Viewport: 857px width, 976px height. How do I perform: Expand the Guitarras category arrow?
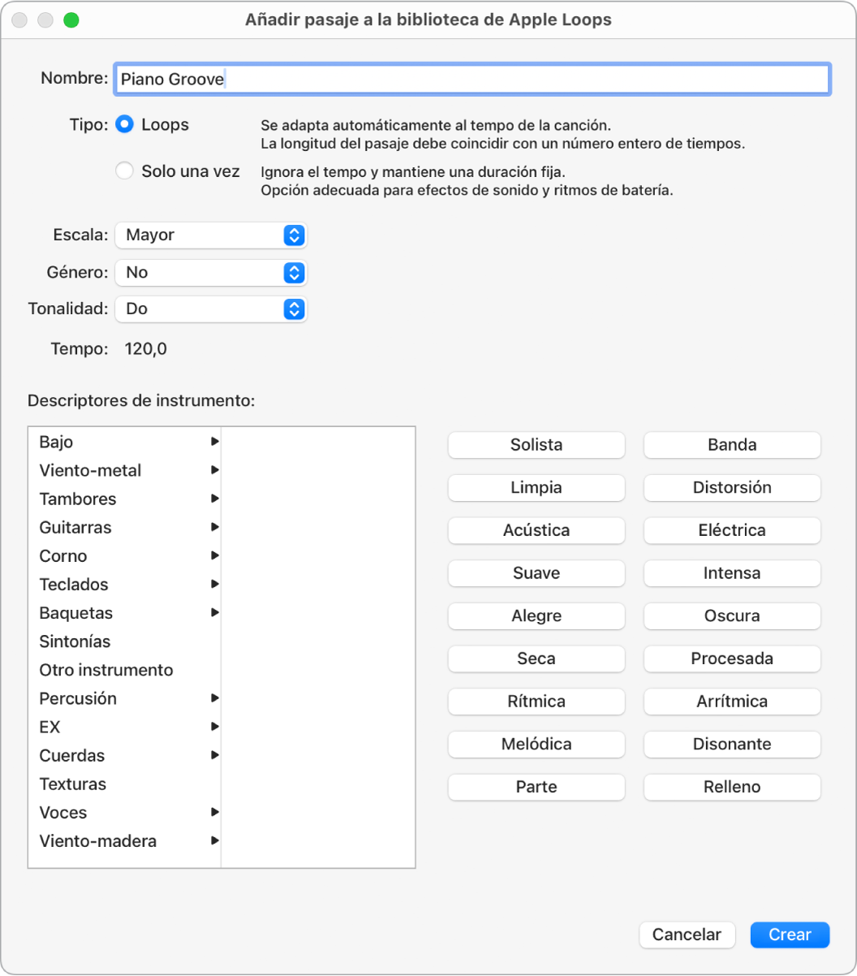215,527
